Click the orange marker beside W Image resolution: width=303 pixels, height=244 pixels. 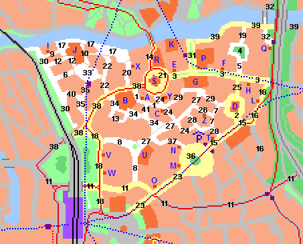click(x=105, y=173)
